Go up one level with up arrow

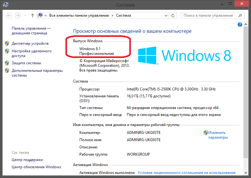point(33,15)
